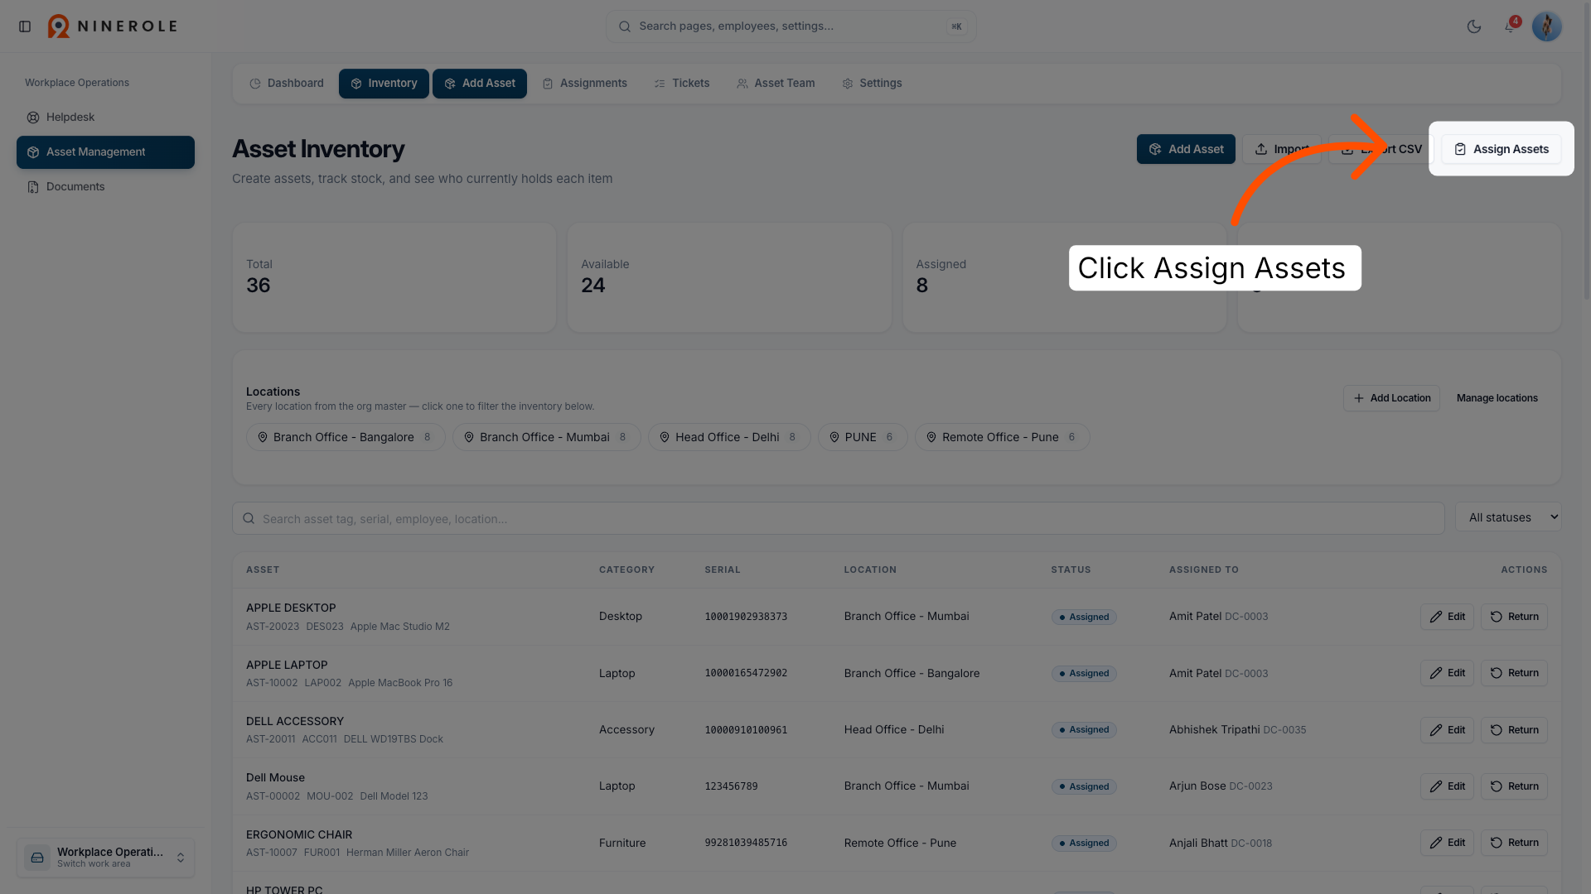The width and height of the screenshot is (1591, 894).
Task: Edit the APPLE LAPTOP asset
Action: click(x=1447, y=673)
